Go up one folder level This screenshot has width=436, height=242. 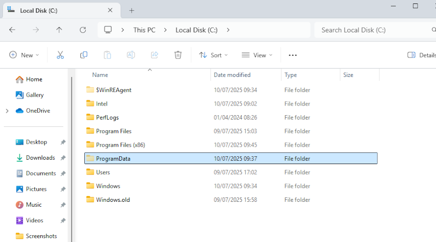pos(59,30)
